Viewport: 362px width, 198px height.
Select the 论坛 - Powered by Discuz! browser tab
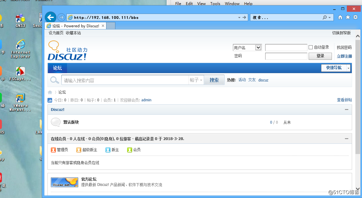tap(76, 26)
